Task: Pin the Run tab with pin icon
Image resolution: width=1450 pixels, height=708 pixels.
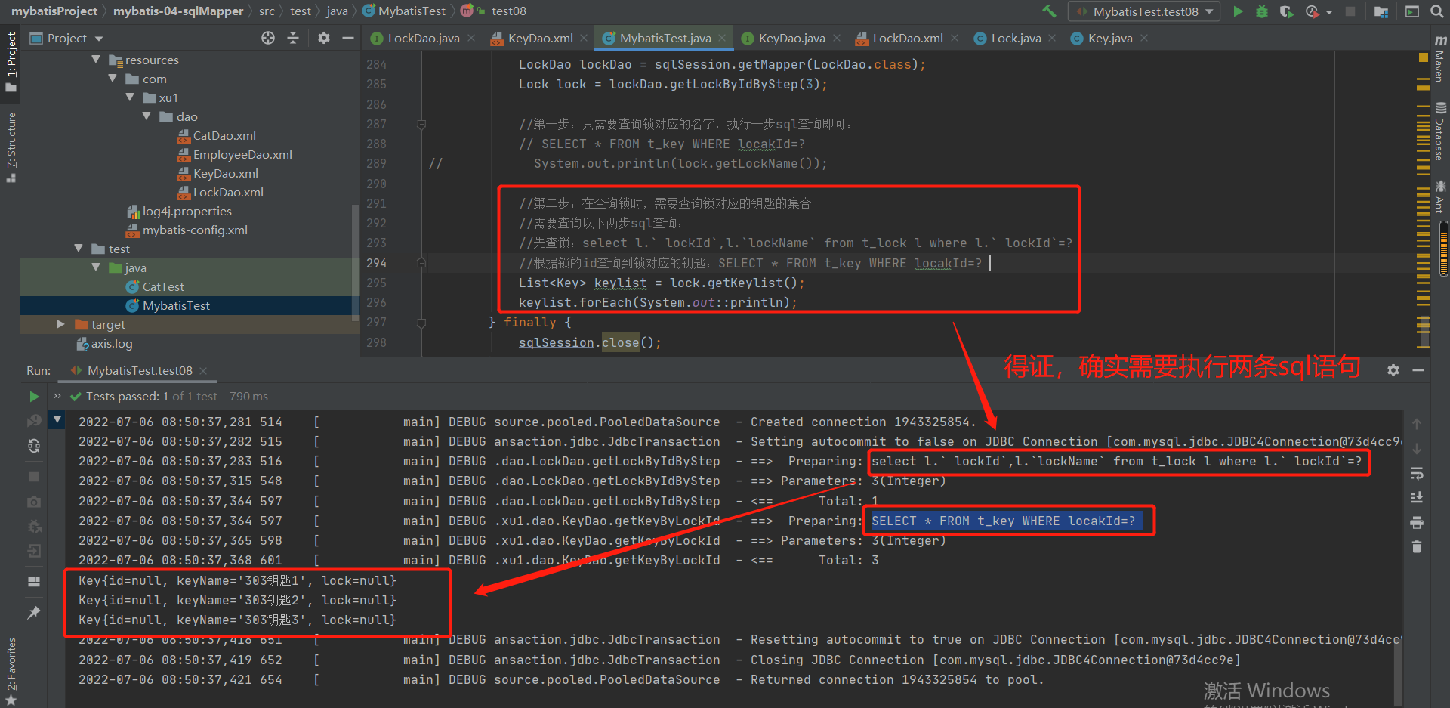Action: coord(34,613)
